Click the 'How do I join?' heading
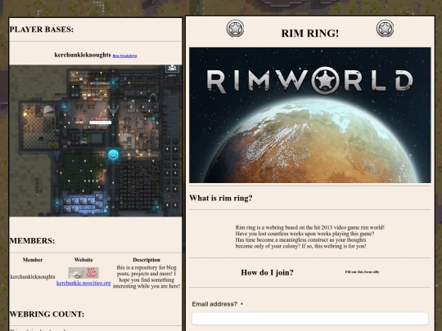 coord(267,272)
